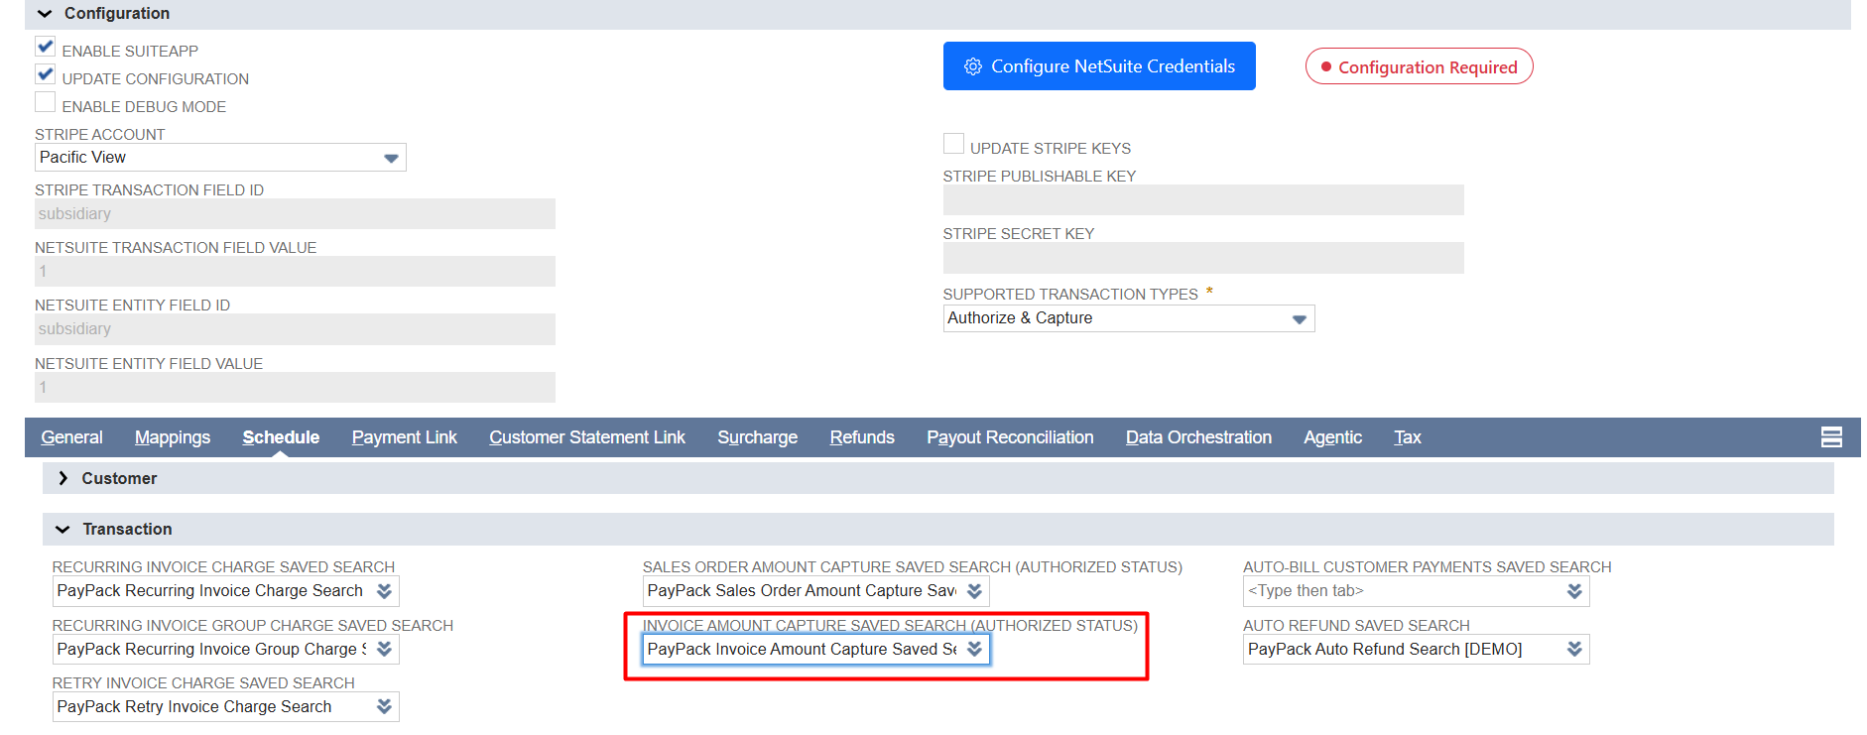Image resolution: width=1867 pixels, height=735 pixels.
Task: Open Sales Order Amount Capture search double-arrow
Action: click(x=974, y=591)
